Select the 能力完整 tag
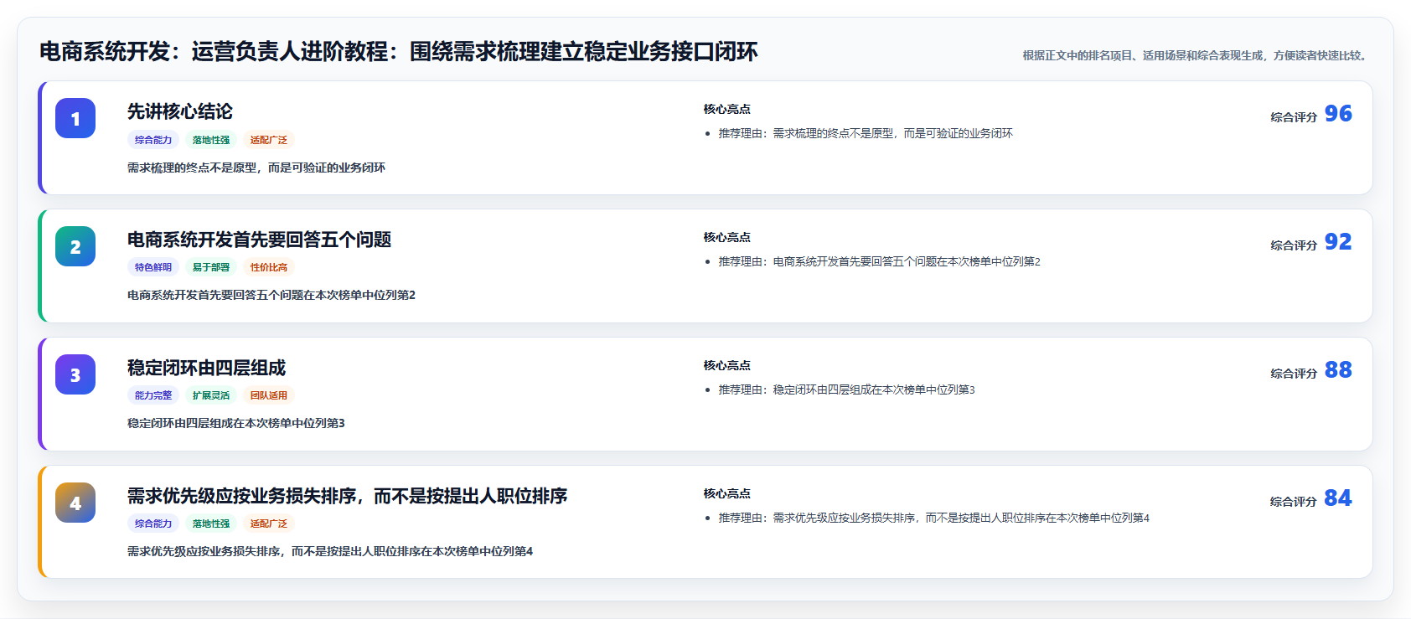Screen dimensions: 1411x619 [153, 395]
